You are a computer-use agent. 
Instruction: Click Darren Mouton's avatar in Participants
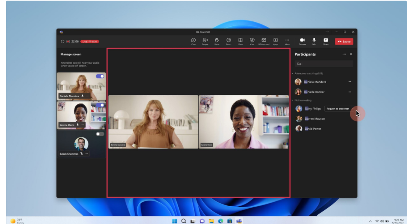(299, 119)
